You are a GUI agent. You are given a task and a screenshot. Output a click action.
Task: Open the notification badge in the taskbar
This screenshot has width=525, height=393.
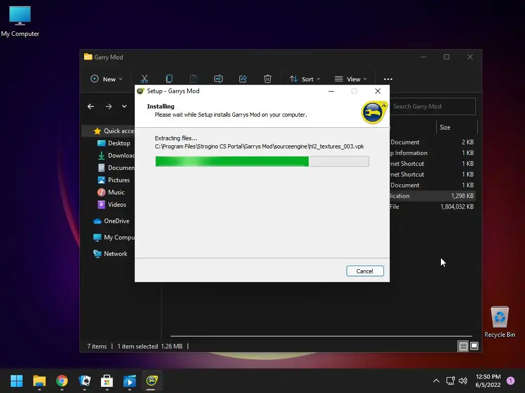pyautogui.click(x=511, y=381)
